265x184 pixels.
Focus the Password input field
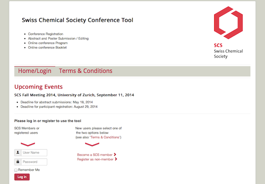coord(34,162)
